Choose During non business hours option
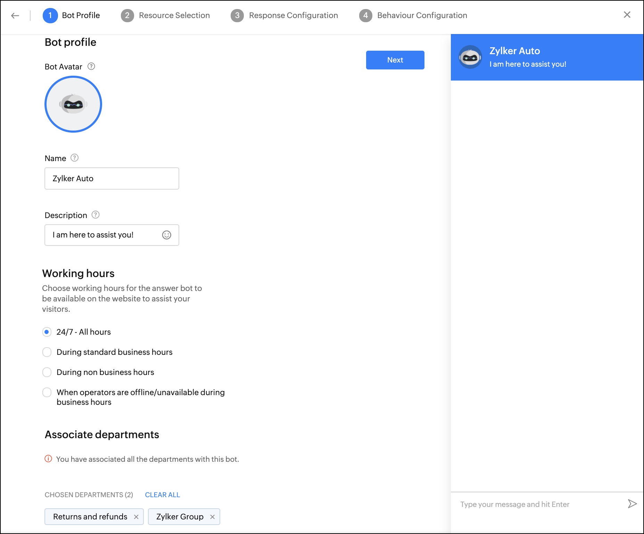The height and width of the screenshot is (534, 644). click(47, 372)
